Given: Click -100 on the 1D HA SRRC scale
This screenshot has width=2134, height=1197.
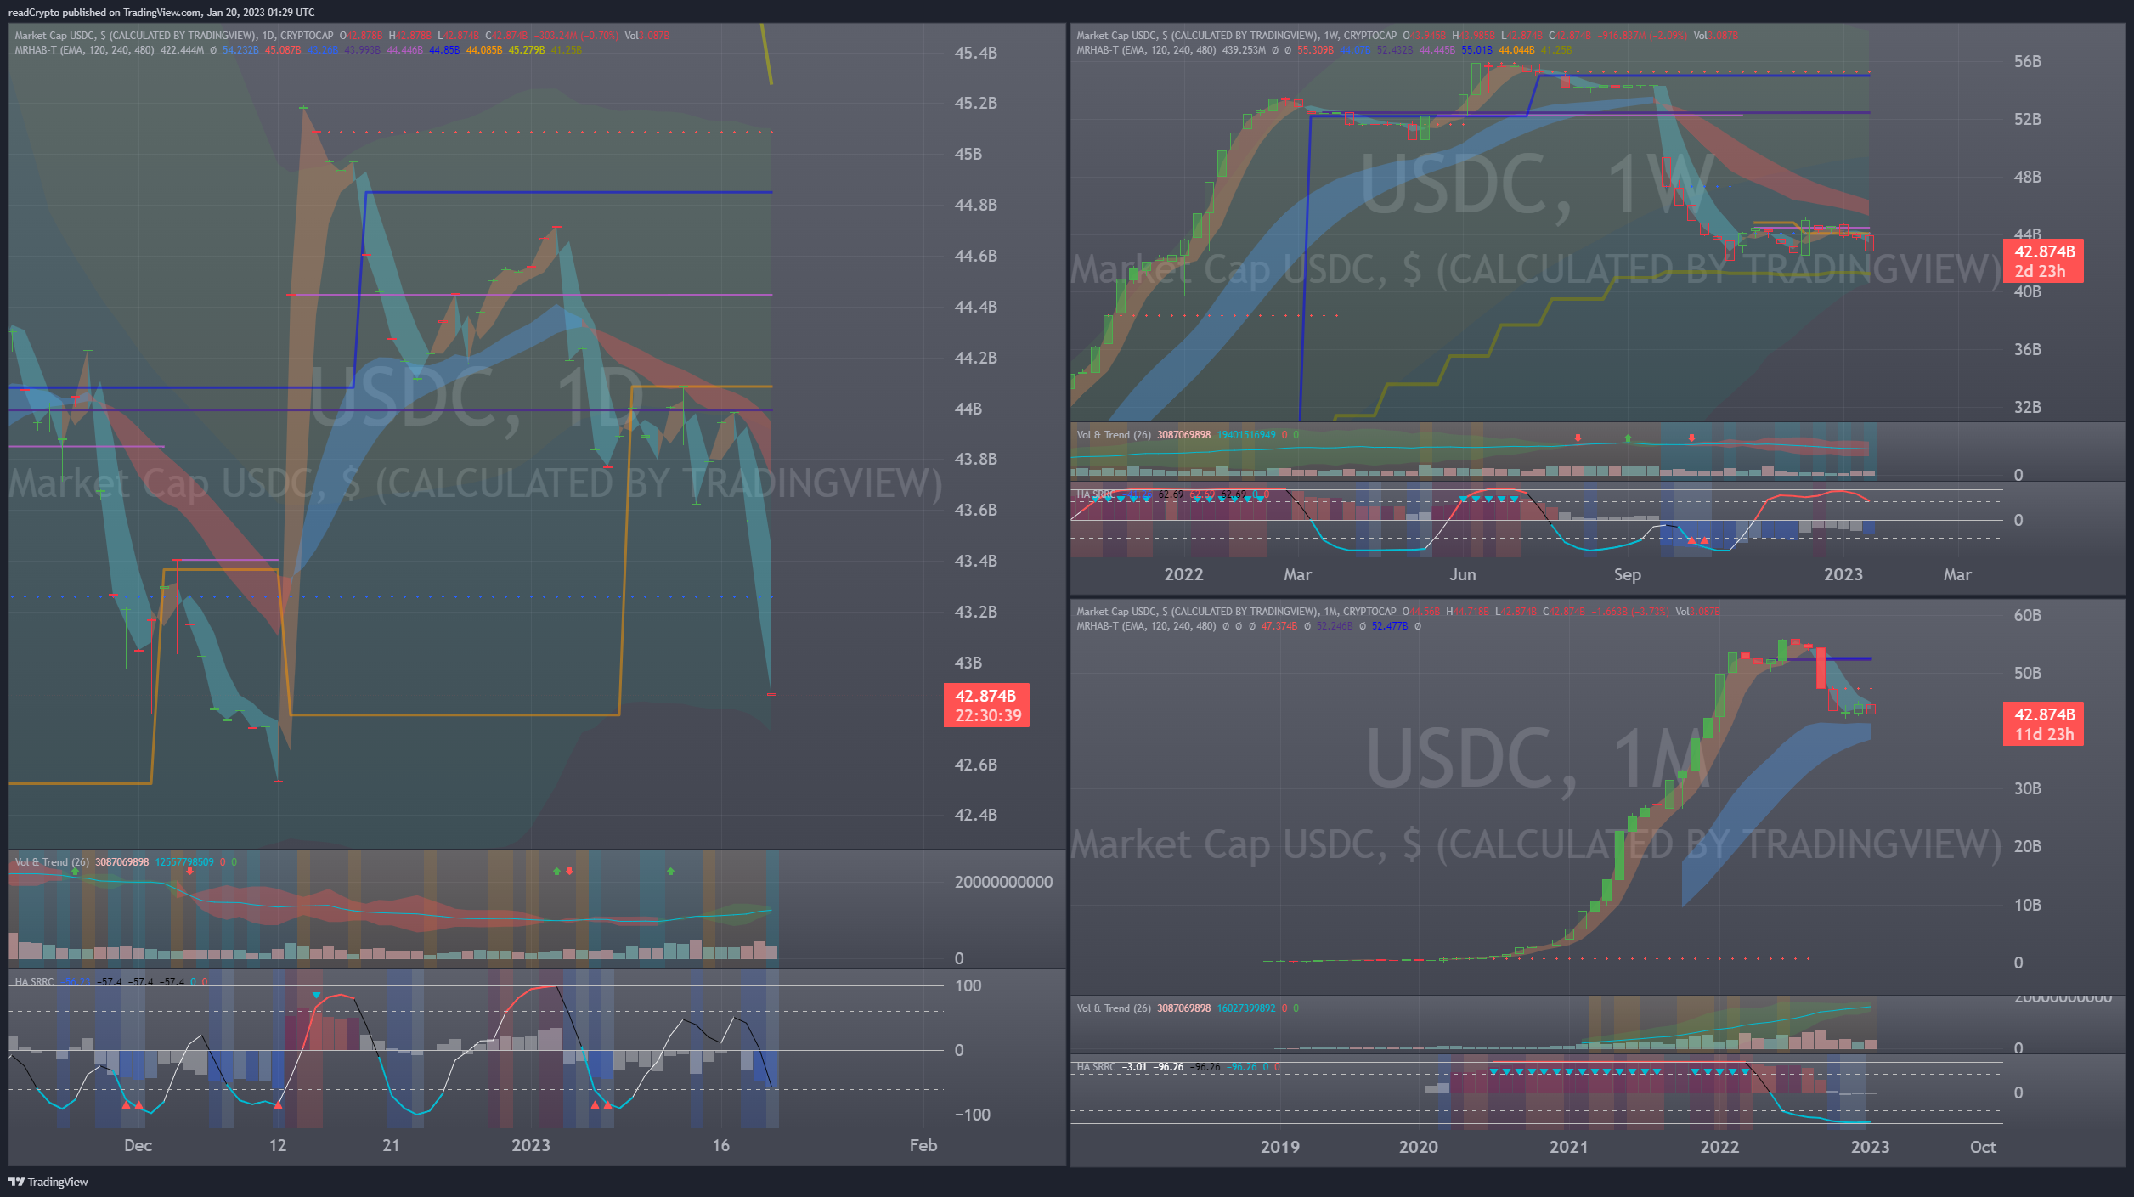Looking at the screenshot, I should tap(972, 1115).
